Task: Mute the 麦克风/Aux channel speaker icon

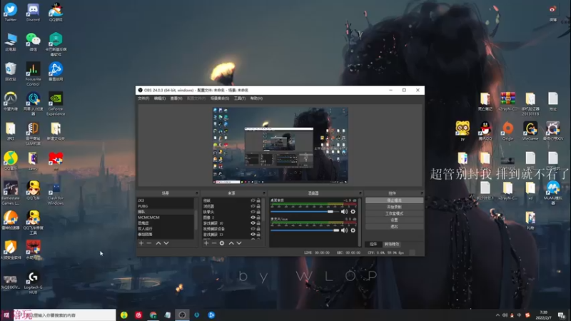Action: tap(344, 230)
